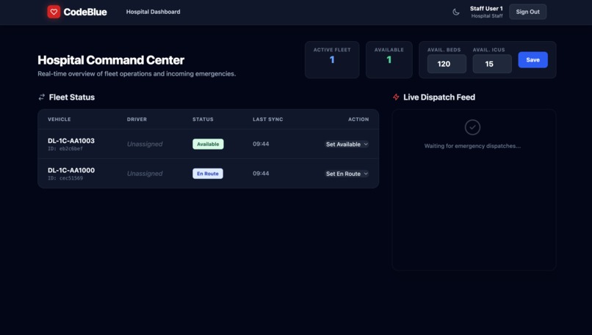592x335 pixels.
Task: Click the Fleet Status swap arrows icon
Action: click(42, 97)
